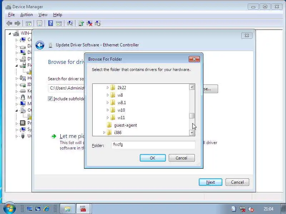286x214 pixels.
Task: Open Windows Explorer taskbar button
Action: click(68, 209)
